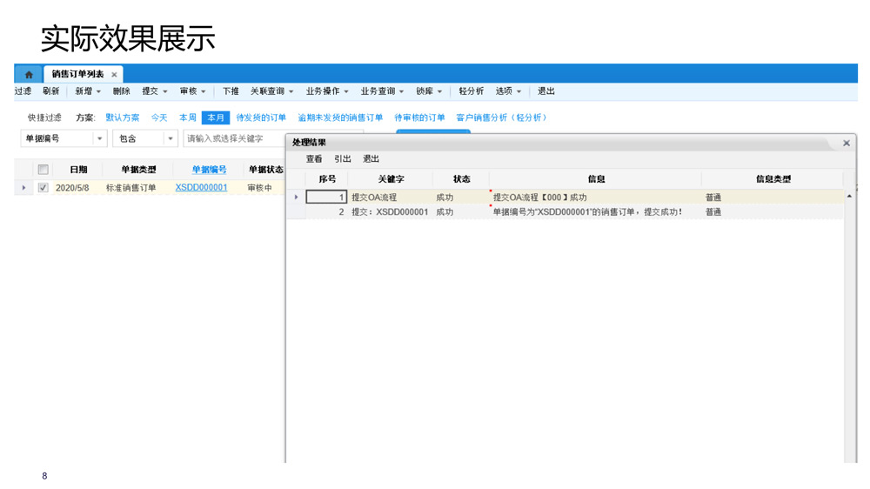Click 下推 in the toolbar

[x=231, y=91]
